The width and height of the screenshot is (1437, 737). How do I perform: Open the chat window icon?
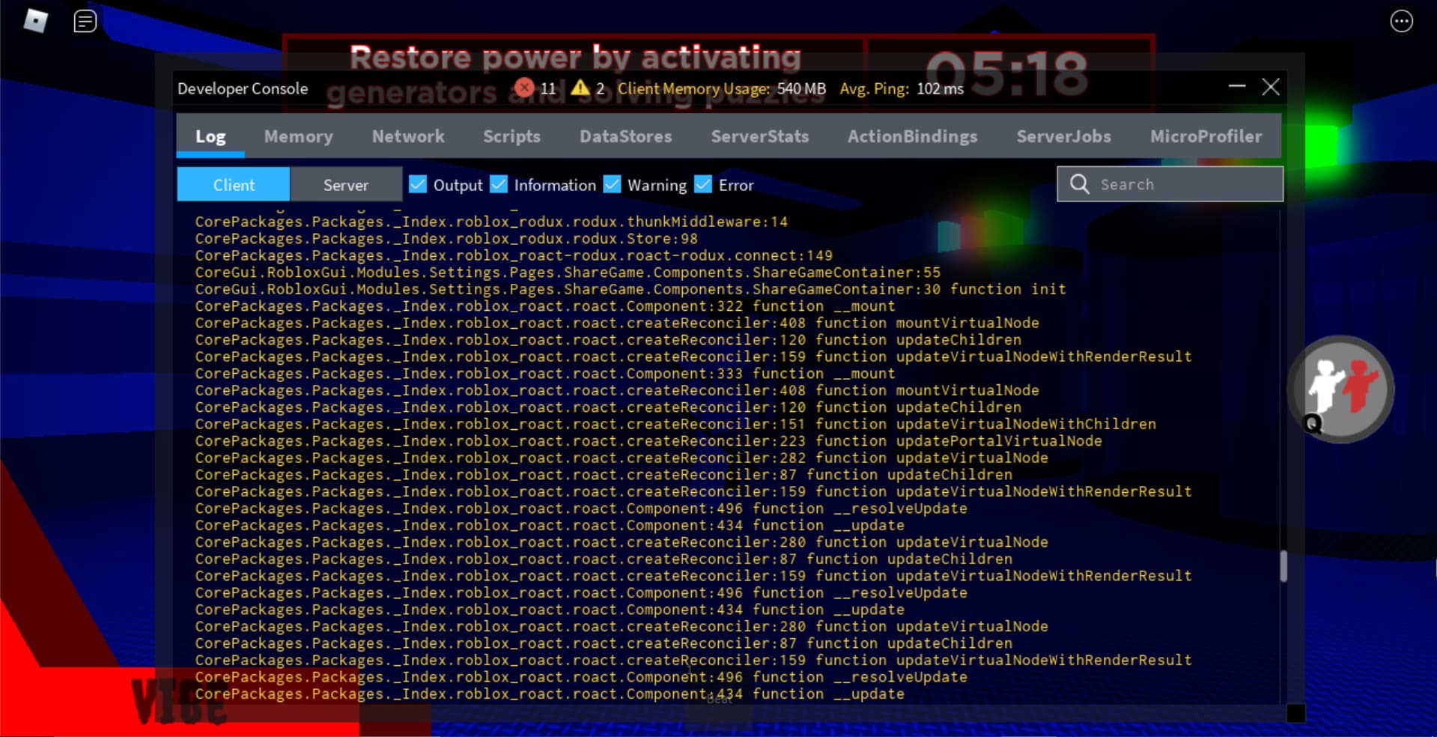pos(85,21)
